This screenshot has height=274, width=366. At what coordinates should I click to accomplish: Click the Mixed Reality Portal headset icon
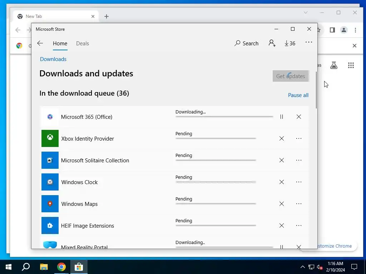(x=50, y=245)
